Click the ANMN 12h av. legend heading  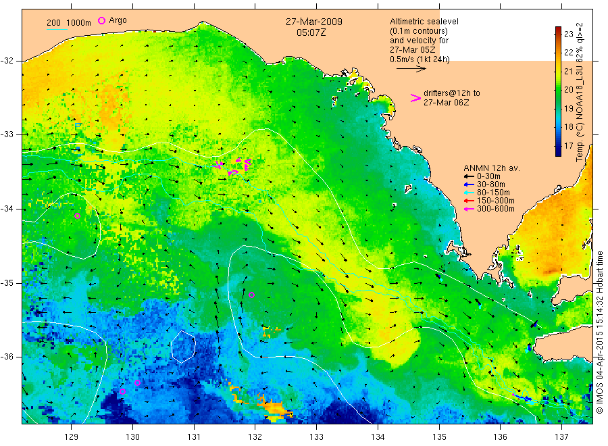point(492,168)
